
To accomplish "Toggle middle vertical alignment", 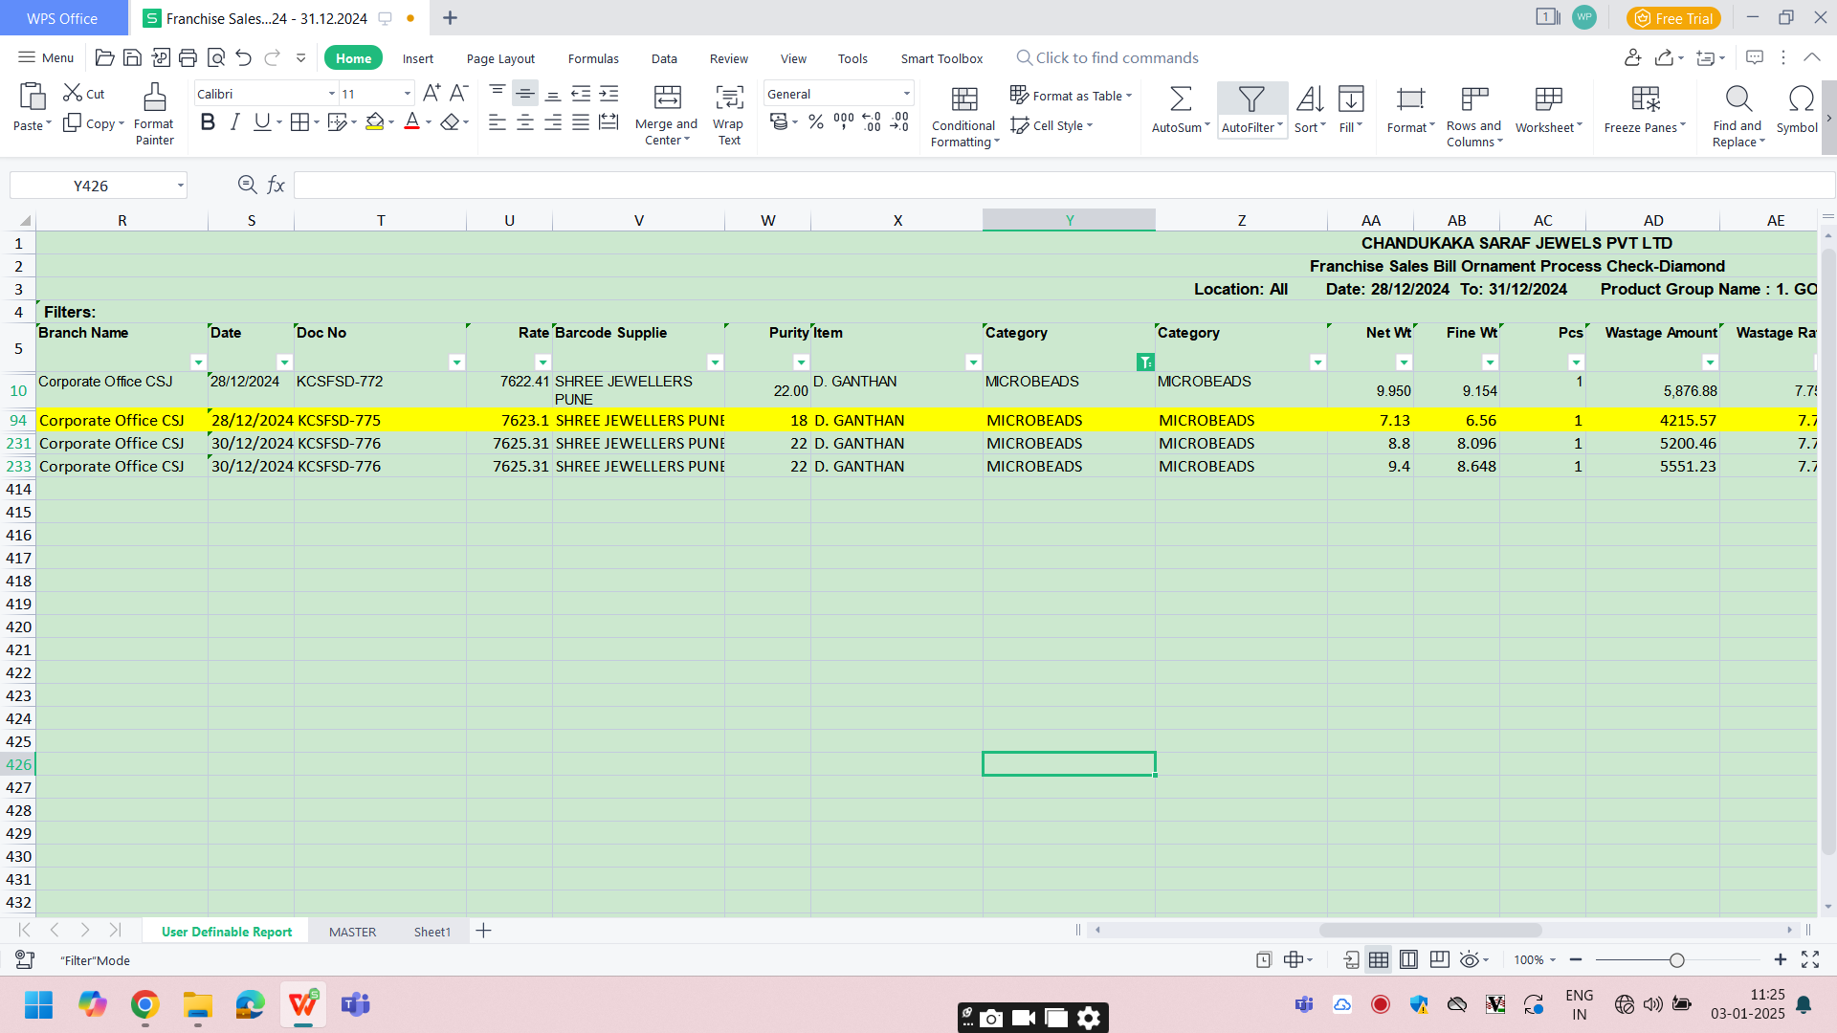I will [525, 93].
